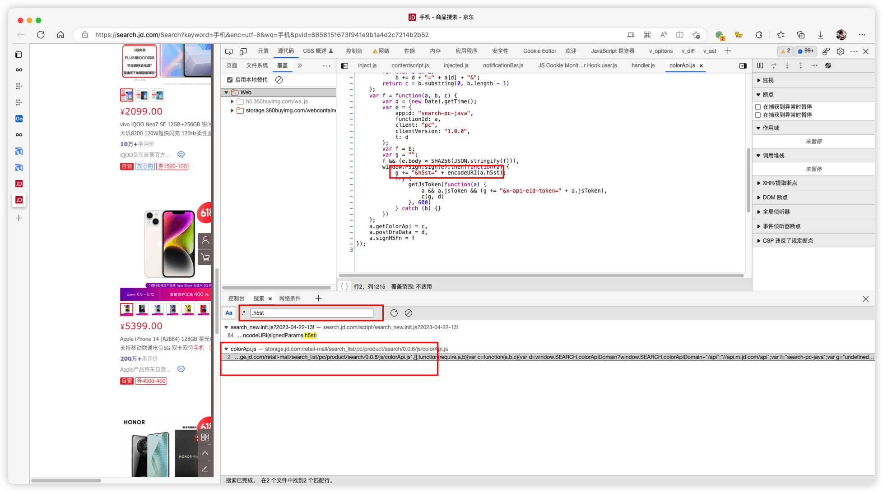Viewport: 883px width, 492px height.
Task: Expand the h5.360buyimg.com/ws_js folder
Action: (x=232, y=101)
